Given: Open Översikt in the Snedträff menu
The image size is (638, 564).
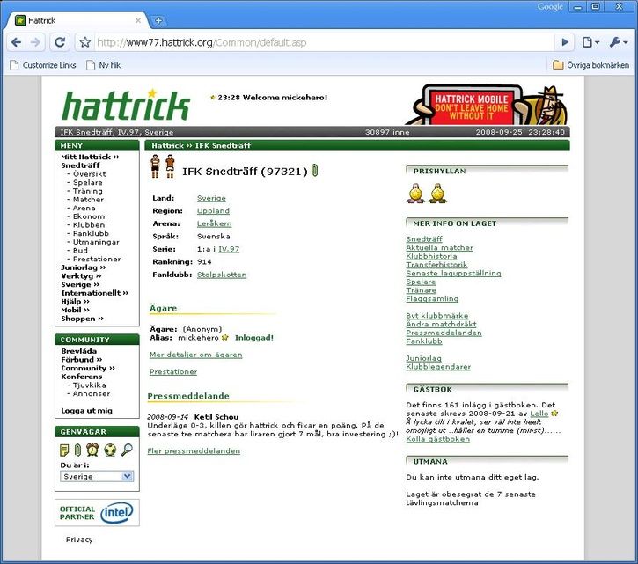Looking at the screenshot, I should click(x=89, y=173).
